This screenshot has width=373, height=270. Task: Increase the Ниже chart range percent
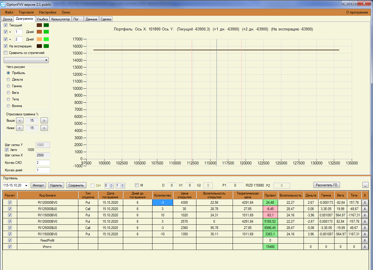[x=44, y=128]
